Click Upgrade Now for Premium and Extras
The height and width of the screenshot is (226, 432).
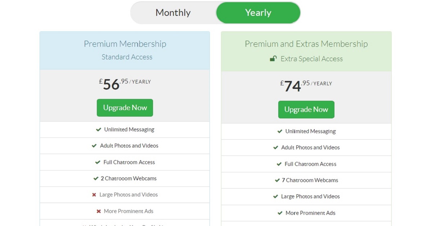click(x=306, y=109)
